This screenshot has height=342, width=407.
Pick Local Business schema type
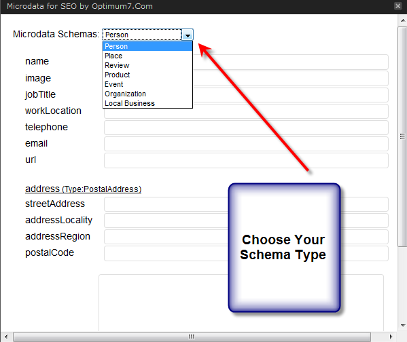(147, 103)
